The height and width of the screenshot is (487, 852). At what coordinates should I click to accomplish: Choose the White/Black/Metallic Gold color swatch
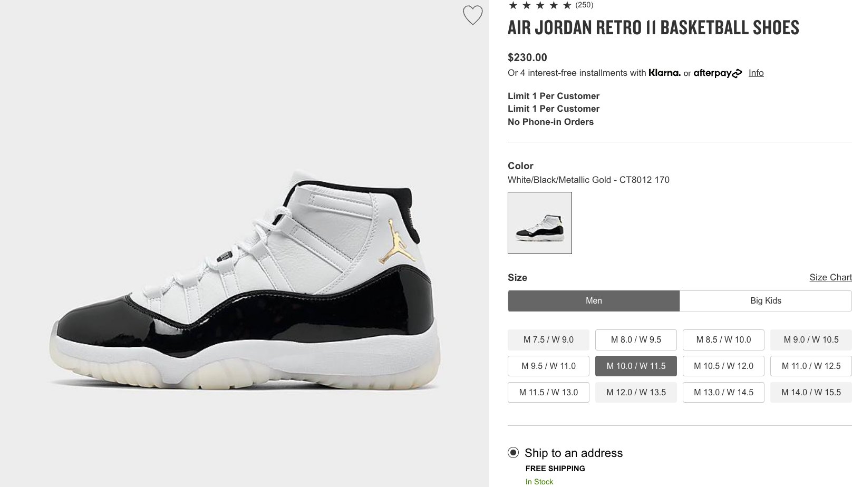(x=540, y=223)
